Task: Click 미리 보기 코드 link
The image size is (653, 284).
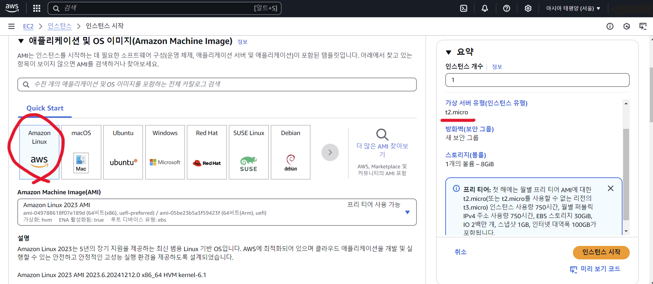Action: pyautogui.click(x=600, y=269)
